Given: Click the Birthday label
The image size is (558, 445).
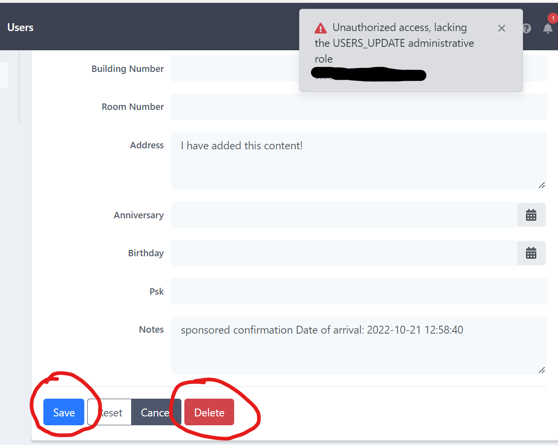Looking at the screenshot, I should pyautogui.click(x=145, y=253).
